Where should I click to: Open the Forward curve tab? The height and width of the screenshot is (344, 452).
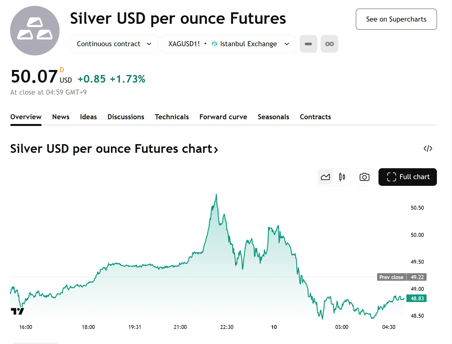[223, 117]
